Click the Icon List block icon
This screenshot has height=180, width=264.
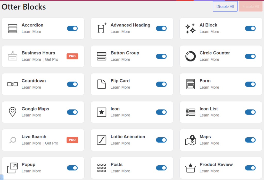pos(191,112)
